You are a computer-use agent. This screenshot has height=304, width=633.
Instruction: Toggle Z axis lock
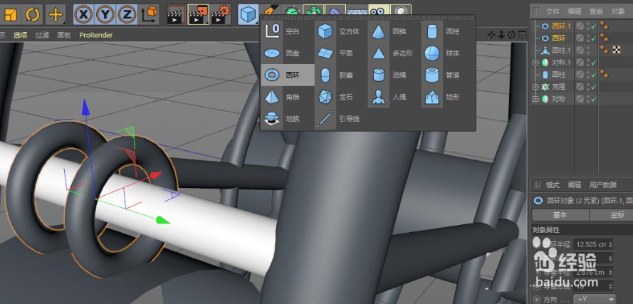(x=127, y=15)
